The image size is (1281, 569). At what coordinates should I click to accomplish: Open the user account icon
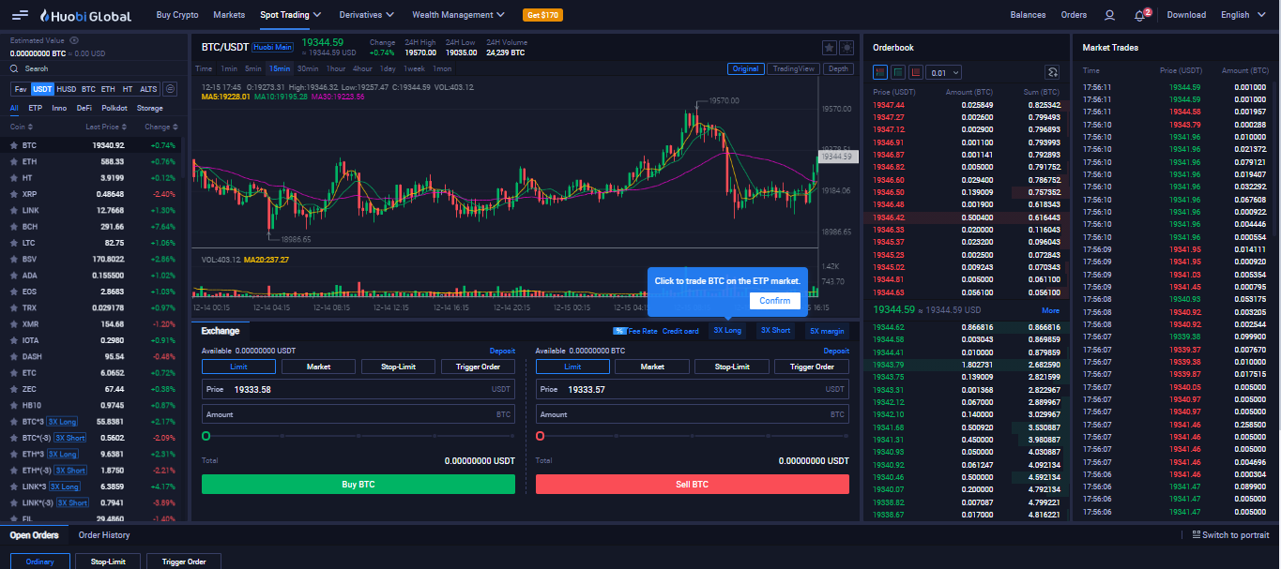pyautogui.click(x=1109, y=15)
